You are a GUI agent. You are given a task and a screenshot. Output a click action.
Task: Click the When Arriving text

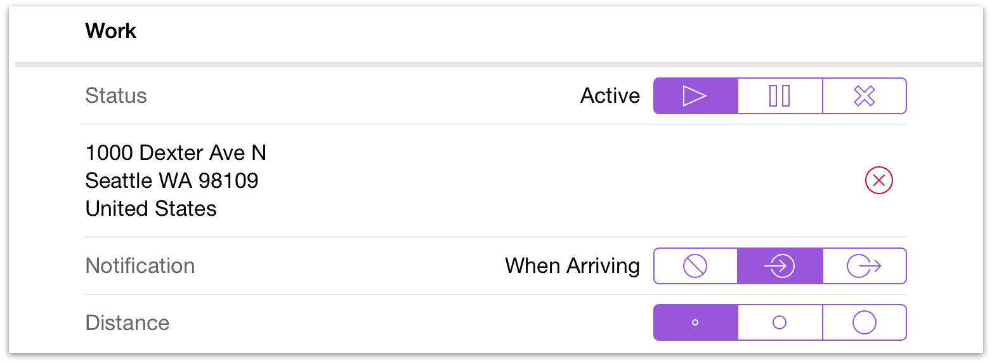(572, 266)
